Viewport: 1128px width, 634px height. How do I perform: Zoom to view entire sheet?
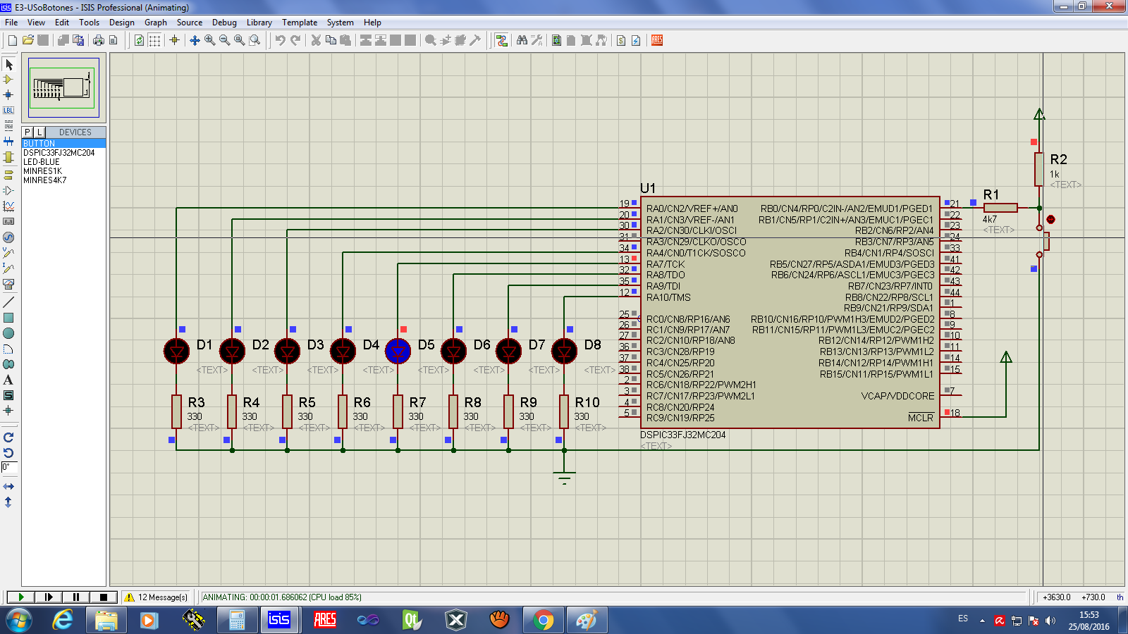[239, 40]
